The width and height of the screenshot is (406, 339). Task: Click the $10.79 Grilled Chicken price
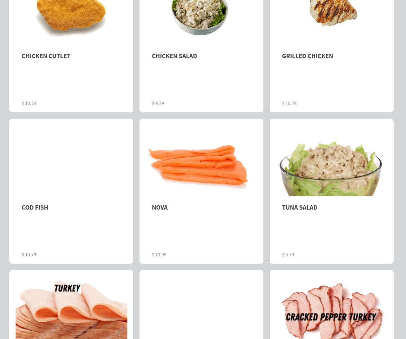pyautogui.click(x=289, y=103)
